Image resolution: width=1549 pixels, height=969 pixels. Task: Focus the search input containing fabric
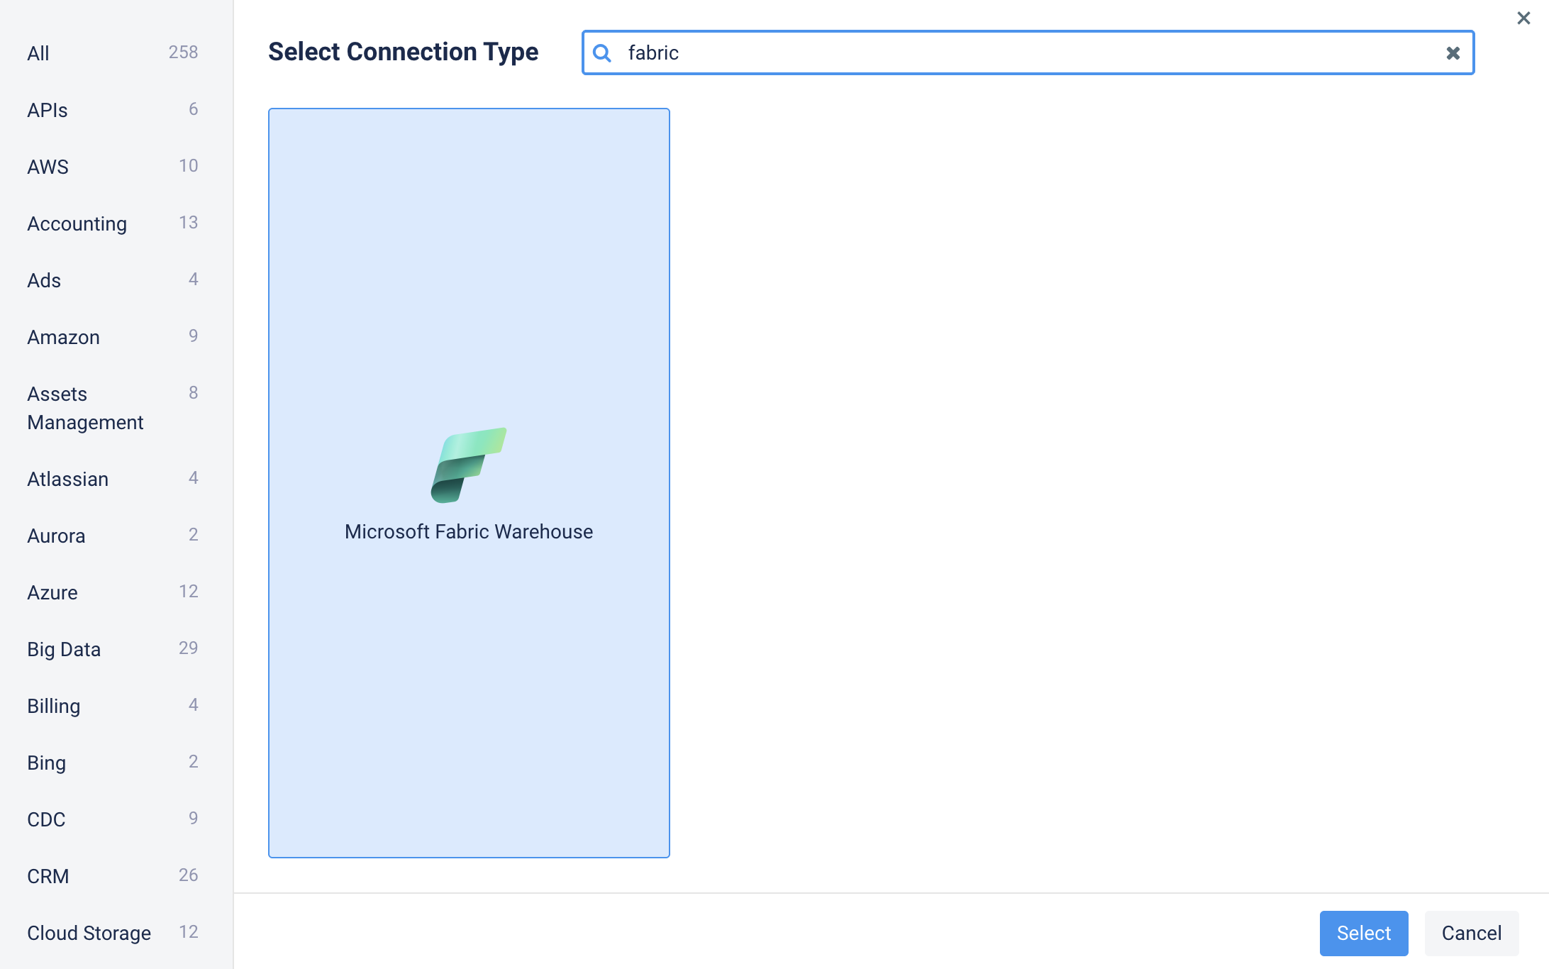[1028, 52]
